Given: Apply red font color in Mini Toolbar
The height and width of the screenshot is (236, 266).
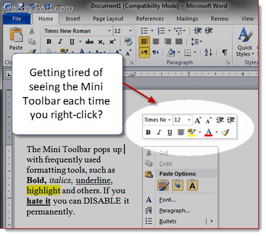Looking at the screenshot, I should 208,132.
